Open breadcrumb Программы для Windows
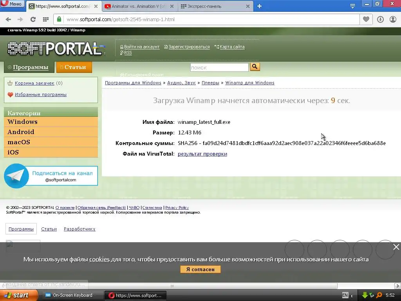This screenshot has height=301, width=401. (133, 83)
